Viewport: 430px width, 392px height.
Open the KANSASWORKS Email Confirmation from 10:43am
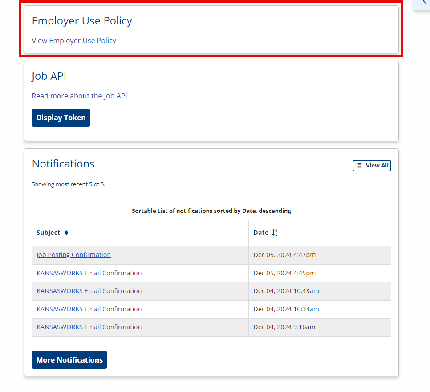(89, 291)
